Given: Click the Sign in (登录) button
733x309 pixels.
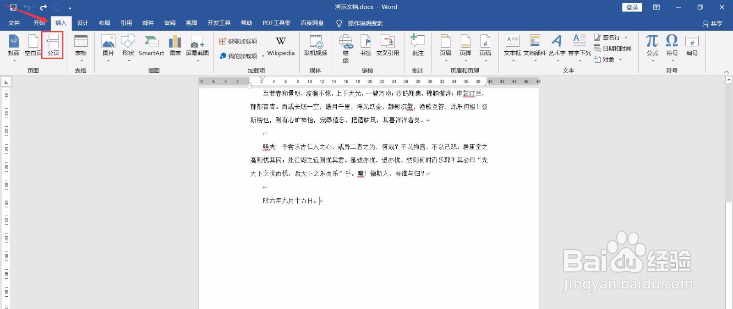Looking at the screenshot, I should click(632, 7).
